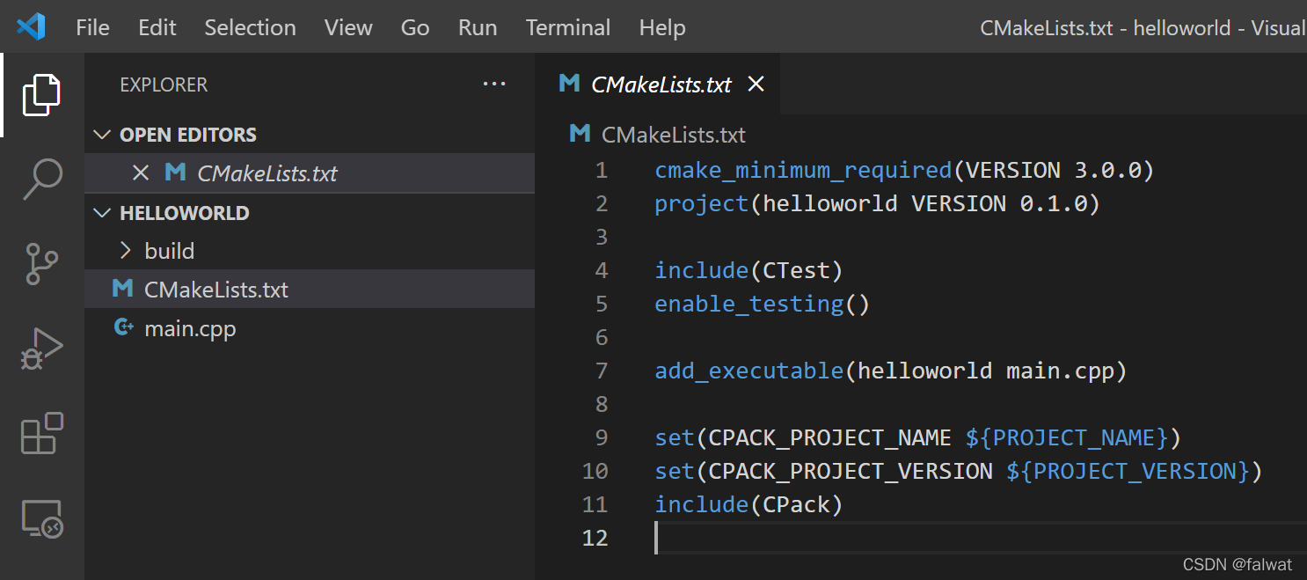1307x580 pixels.
Task: Click the CMakeLists.txt breadcrumb
Action: tap(673, 135)
